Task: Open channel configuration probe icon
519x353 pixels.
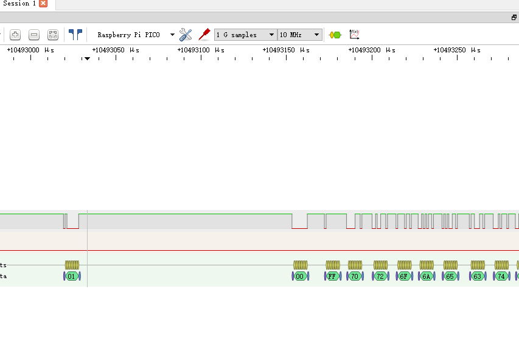Action: point(204,35)
